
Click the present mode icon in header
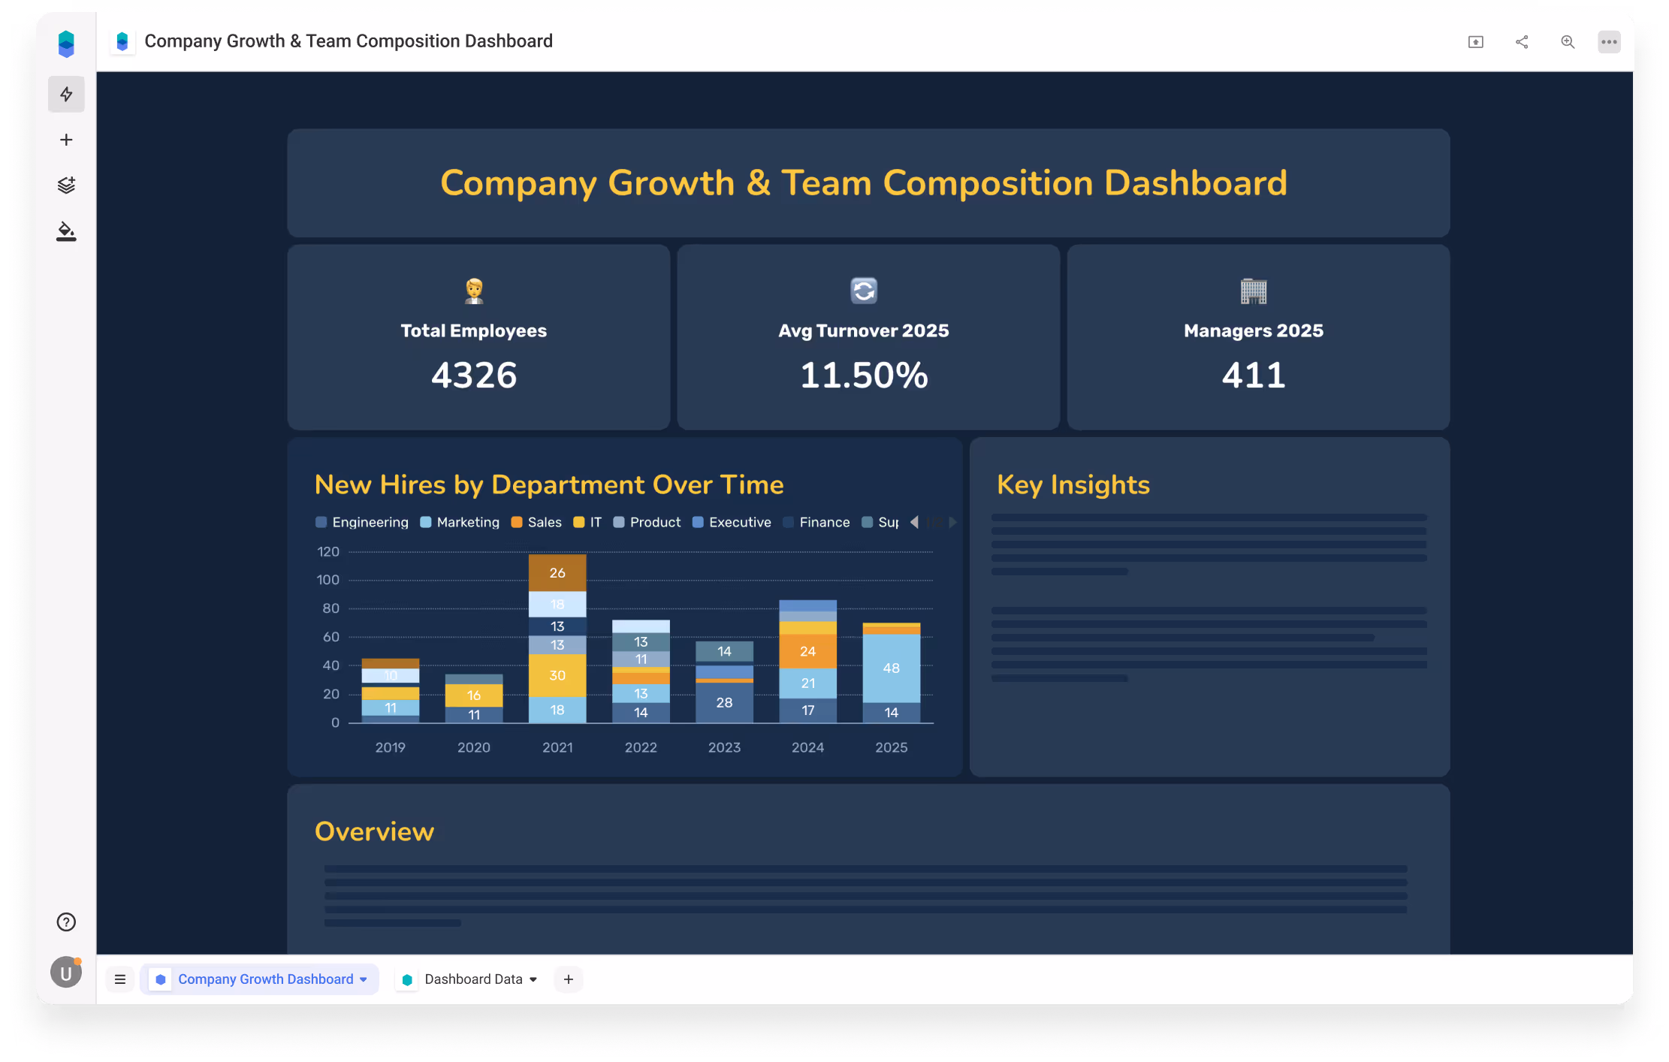pyautogui.click(x=1475, y=42)
